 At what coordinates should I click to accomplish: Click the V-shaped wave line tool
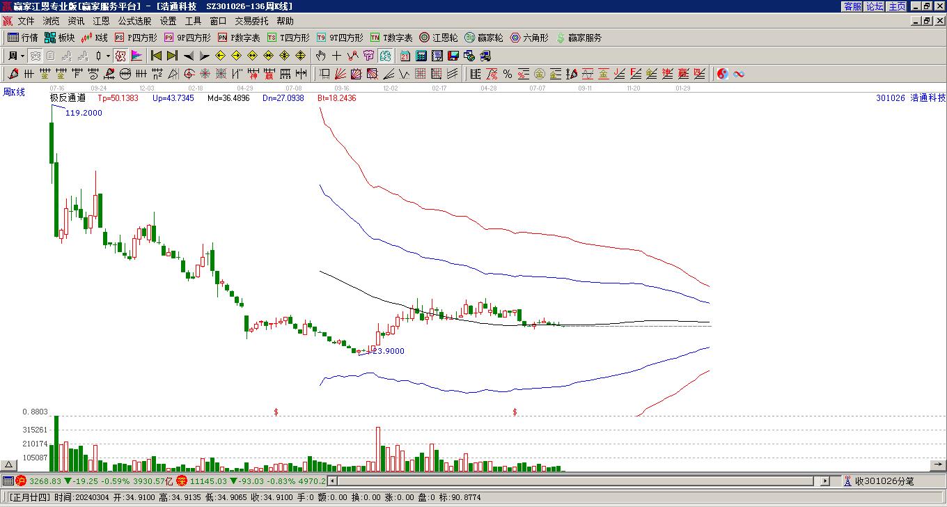click(405, 74)
